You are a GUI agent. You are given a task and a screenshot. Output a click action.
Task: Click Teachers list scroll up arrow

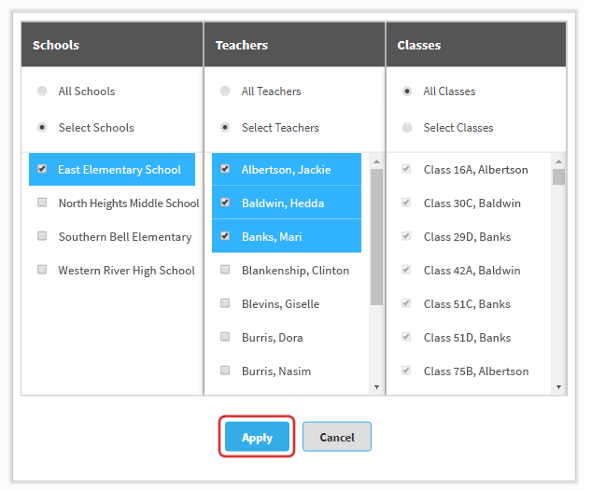(x=376, y=161)
